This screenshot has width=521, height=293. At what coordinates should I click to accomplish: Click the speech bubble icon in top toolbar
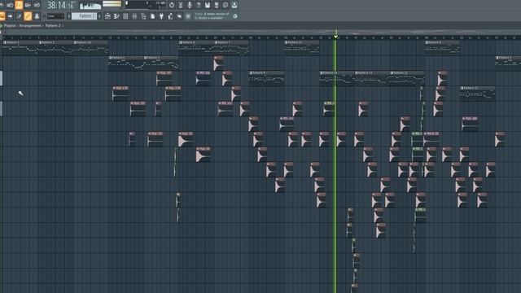pyautogui.click(x=225, y=5)
